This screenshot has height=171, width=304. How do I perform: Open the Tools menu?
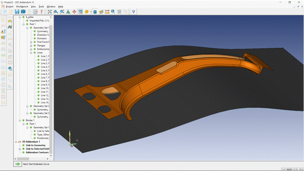click(x=41, y=6)
